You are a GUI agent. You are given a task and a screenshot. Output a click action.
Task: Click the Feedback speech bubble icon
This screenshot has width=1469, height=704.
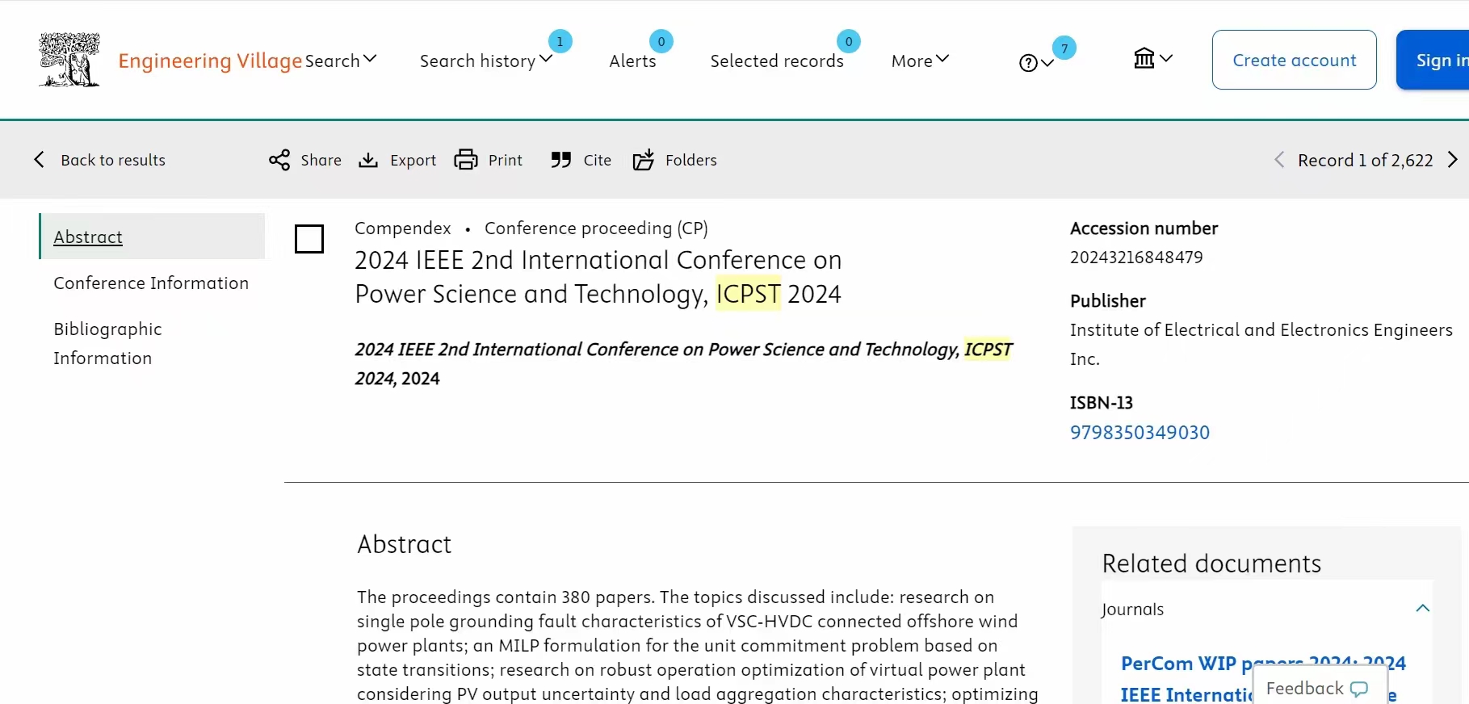(x=1359, y=689)
